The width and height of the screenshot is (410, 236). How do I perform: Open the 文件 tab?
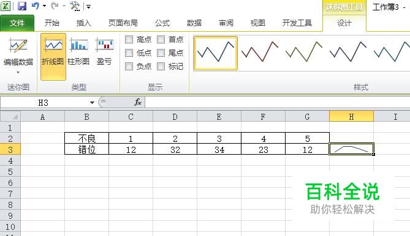[x=17, y=23]
